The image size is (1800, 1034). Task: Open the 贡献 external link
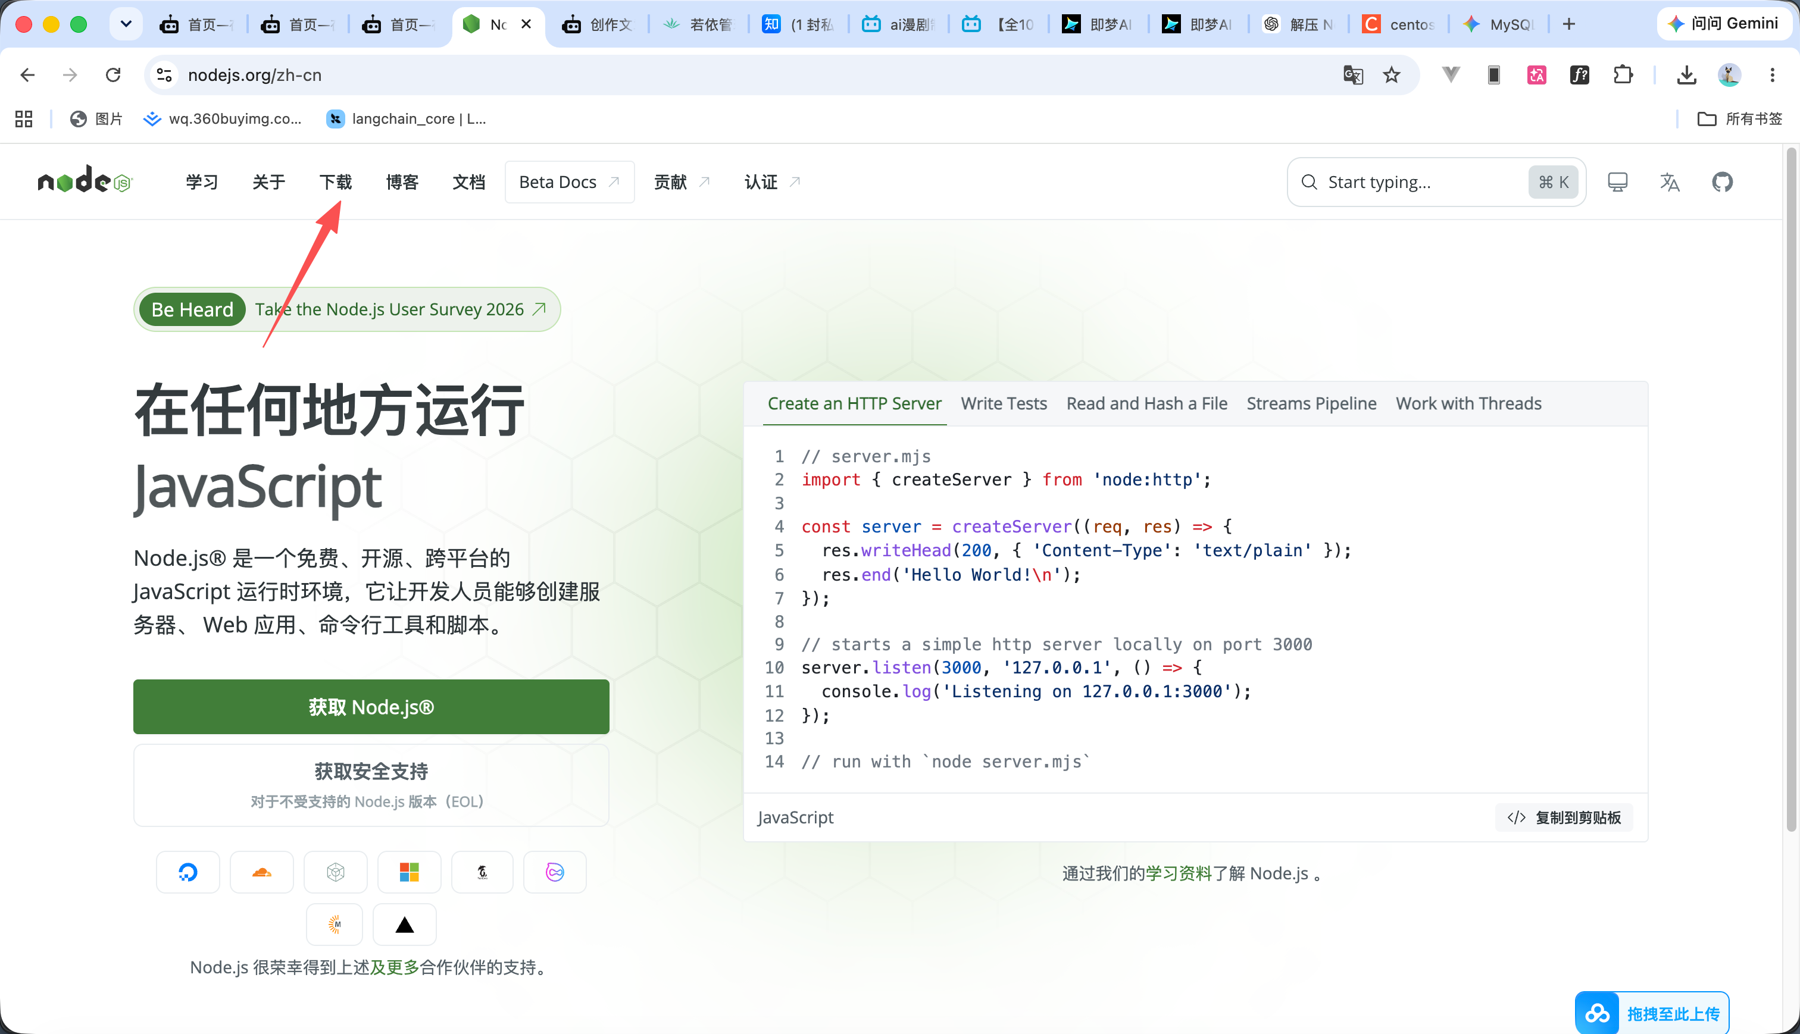pos(682,182)
